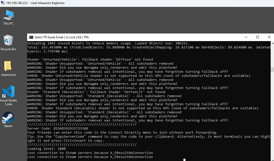Viewport: 274px width, 161px height.
Task: Maximize the TR Ilyada Emek console window
Action: pyautogui.click(x=258, y=37)
